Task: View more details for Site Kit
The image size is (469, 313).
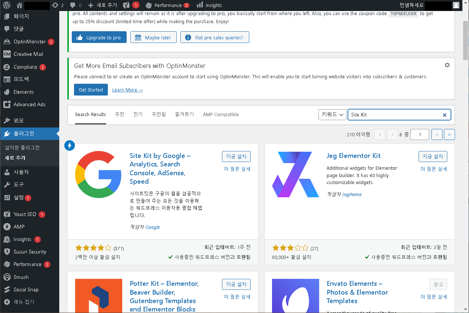Action: 237,169
